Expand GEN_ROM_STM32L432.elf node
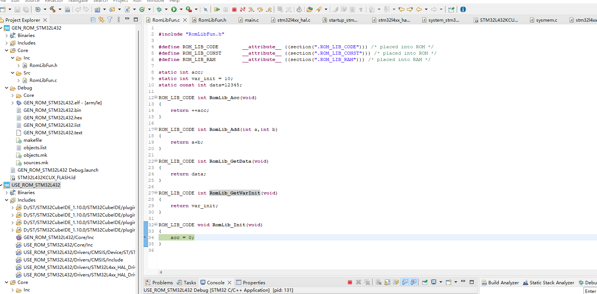 [12, 103]
